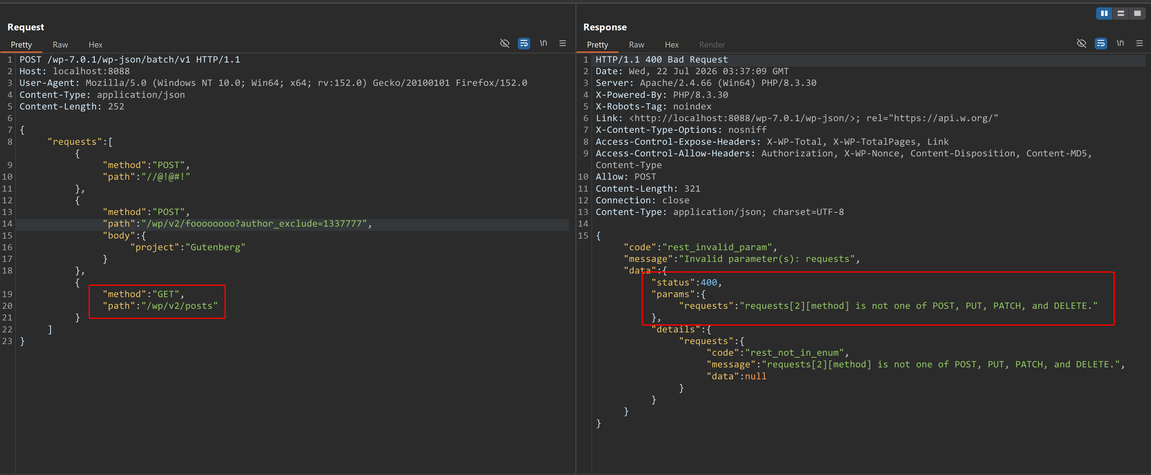1151x475 pixels.
Task: Open the Hex tab in the Request pane
Action: tap(95, 45)
